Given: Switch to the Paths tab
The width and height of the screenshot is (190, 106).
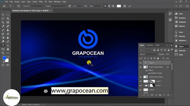Looking at the screenshot, I should pyautogui.click(x=157, y=45).
